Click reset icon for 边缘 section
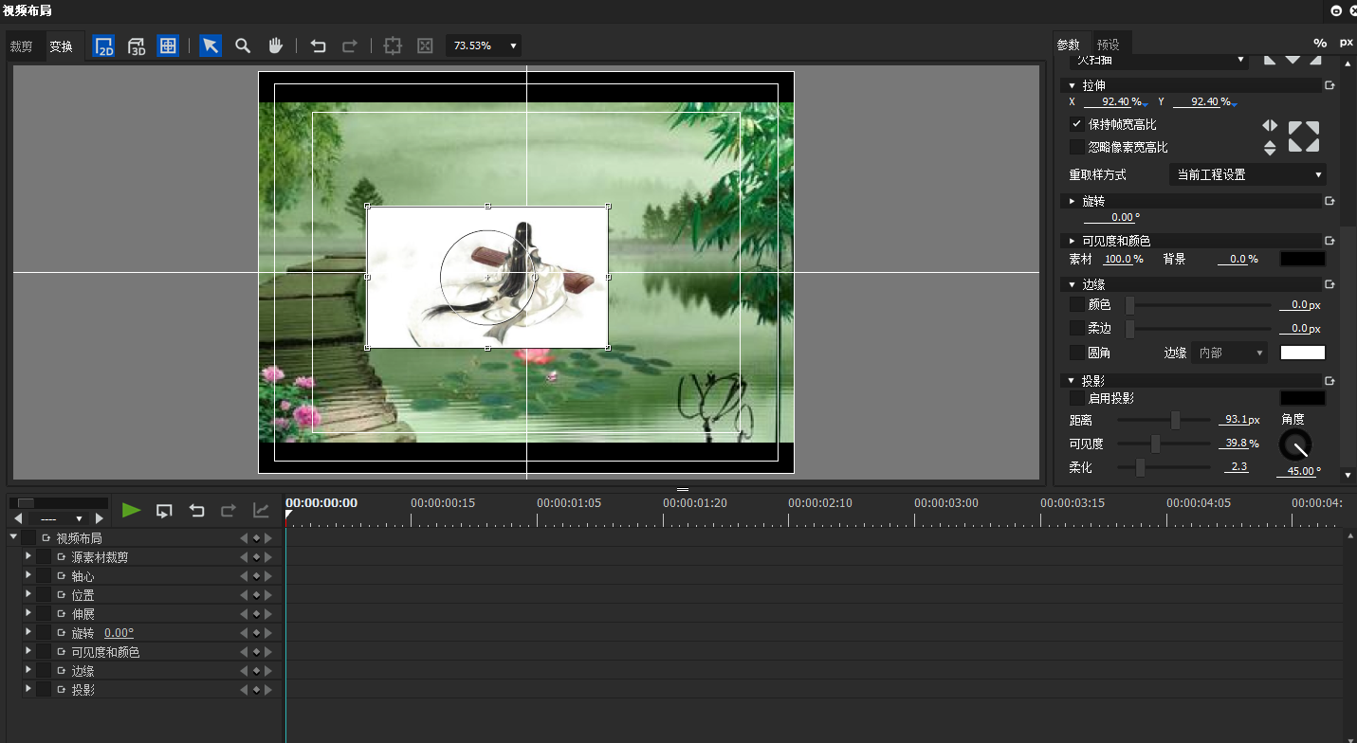The height and width of the screenshot is (743, 1357). [1329, 284]
